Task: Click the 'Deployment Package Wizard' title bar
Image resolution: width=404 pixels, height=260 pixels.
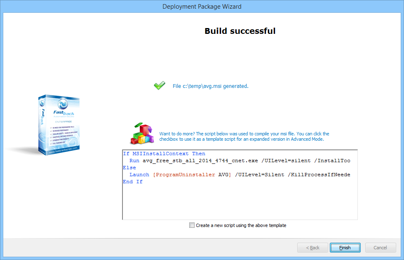Action: [x=202, y=7]
